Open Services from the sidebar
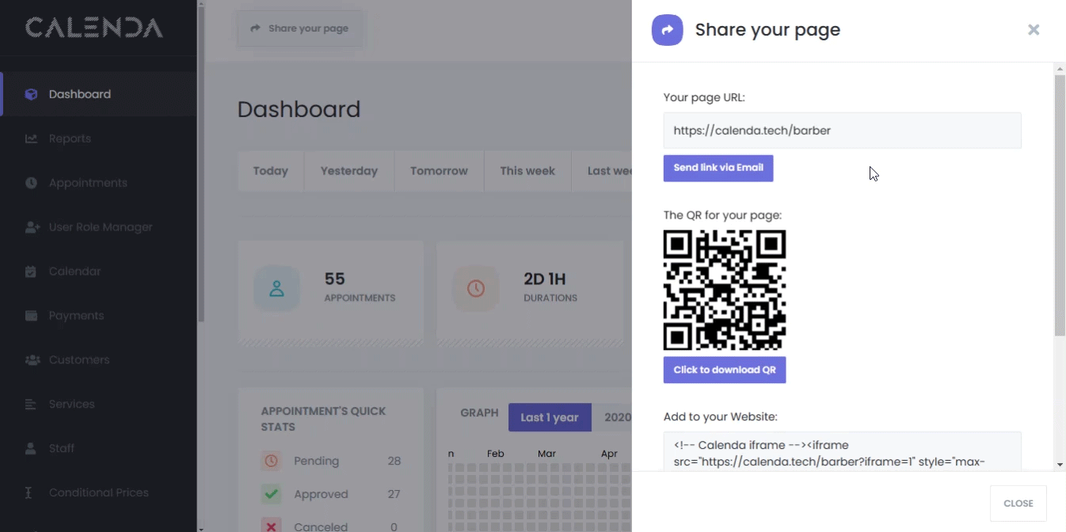The image size is (1066, 532). pos(71,405)
